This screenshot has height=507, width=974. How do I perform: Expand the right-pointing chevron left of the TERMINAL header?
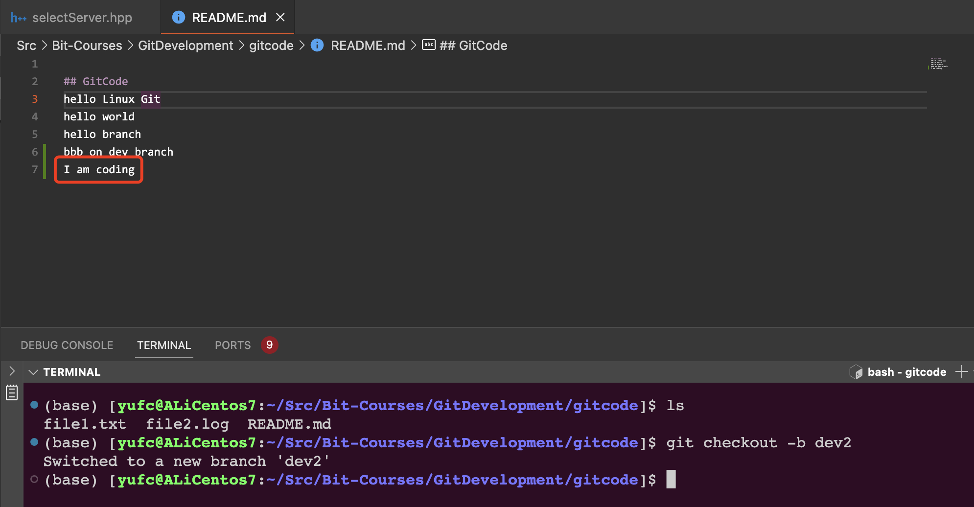coord(12,371)
